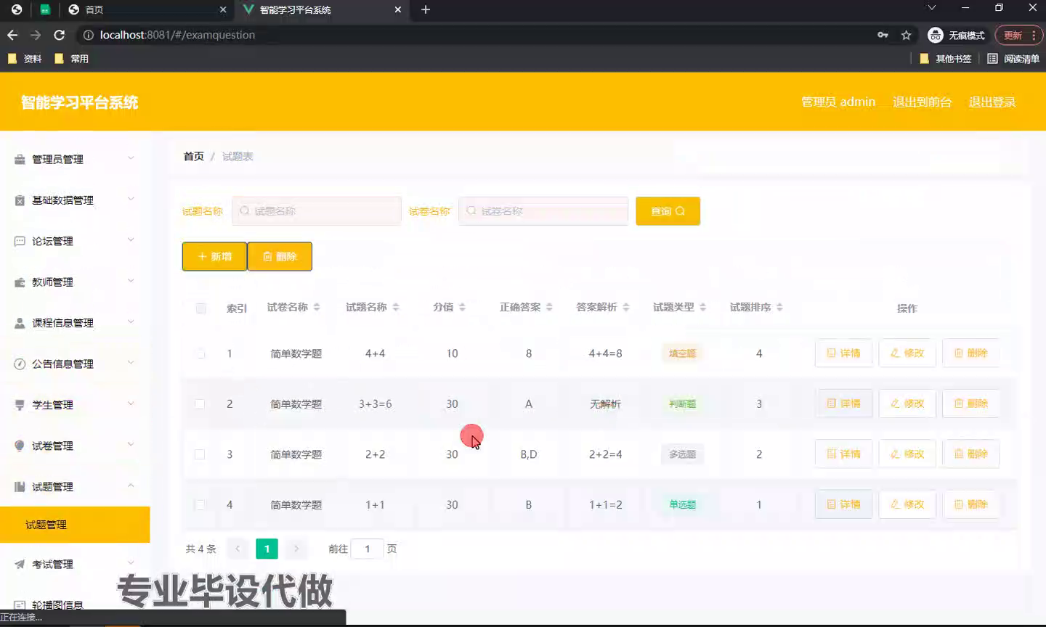Expand the 基础数据管理 menu chevron

point(131,199)
